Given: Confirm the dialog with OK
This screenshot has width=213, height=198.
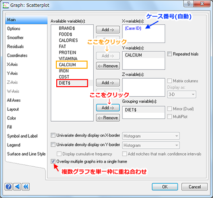Looking at the screenshot, I should click(x=165, y=187).
